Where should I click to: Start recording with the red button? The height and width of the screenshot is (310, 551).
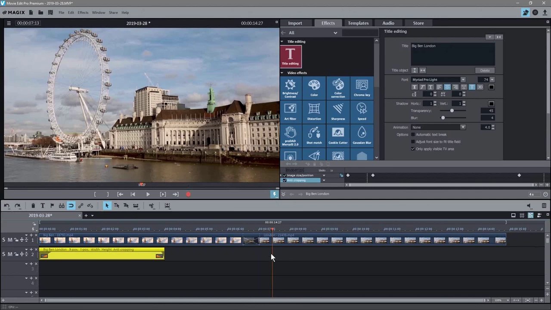click(x=188, y=195)
